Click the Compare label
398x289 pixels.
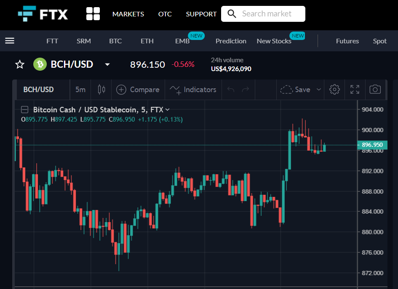[145, 90]
